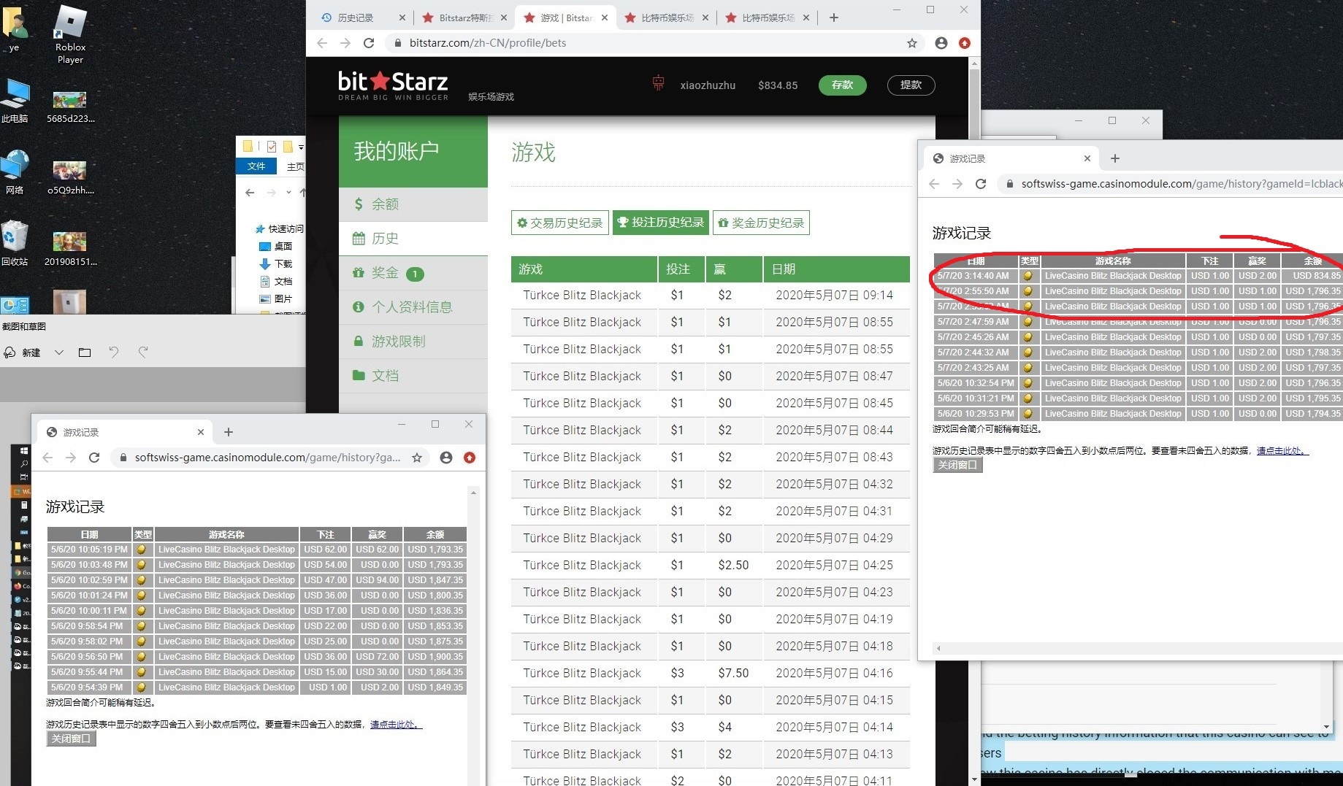Click the open-file folder icon in 截图和草图
Viewport: 1343px width, 786px height.
click(x=85, y=352)
